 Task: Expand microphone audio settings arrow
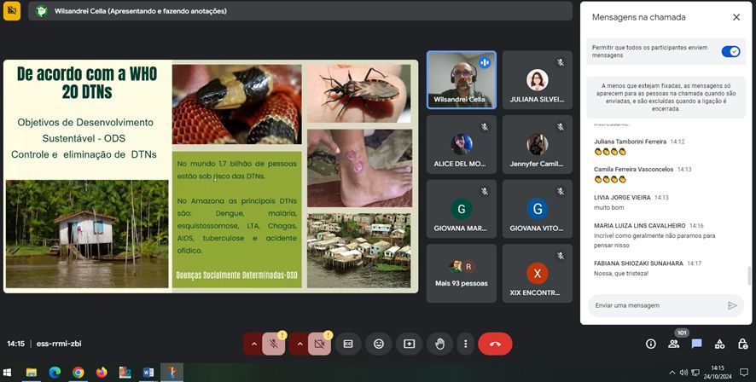pos(253,344)
